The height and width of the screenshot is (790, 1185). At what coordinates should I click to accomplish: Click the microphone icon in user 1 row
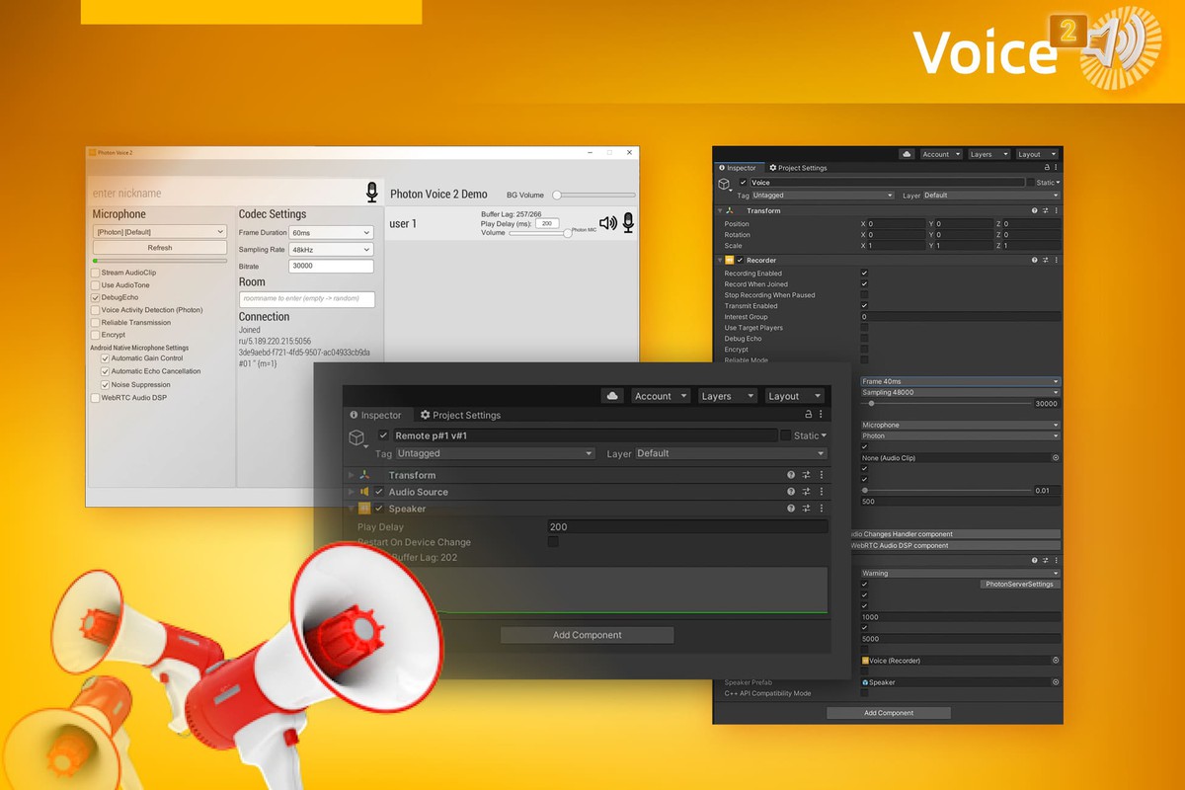coord(628,223)
